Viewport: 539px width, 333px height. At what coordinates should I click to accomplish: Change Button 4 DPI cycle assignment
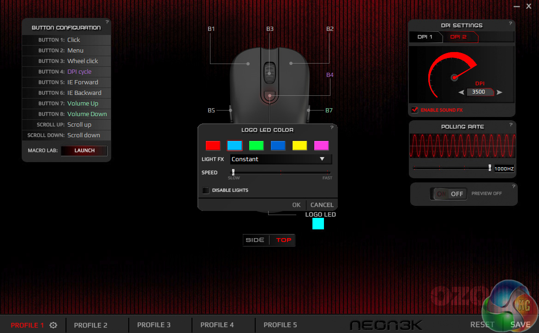[66, 72]
